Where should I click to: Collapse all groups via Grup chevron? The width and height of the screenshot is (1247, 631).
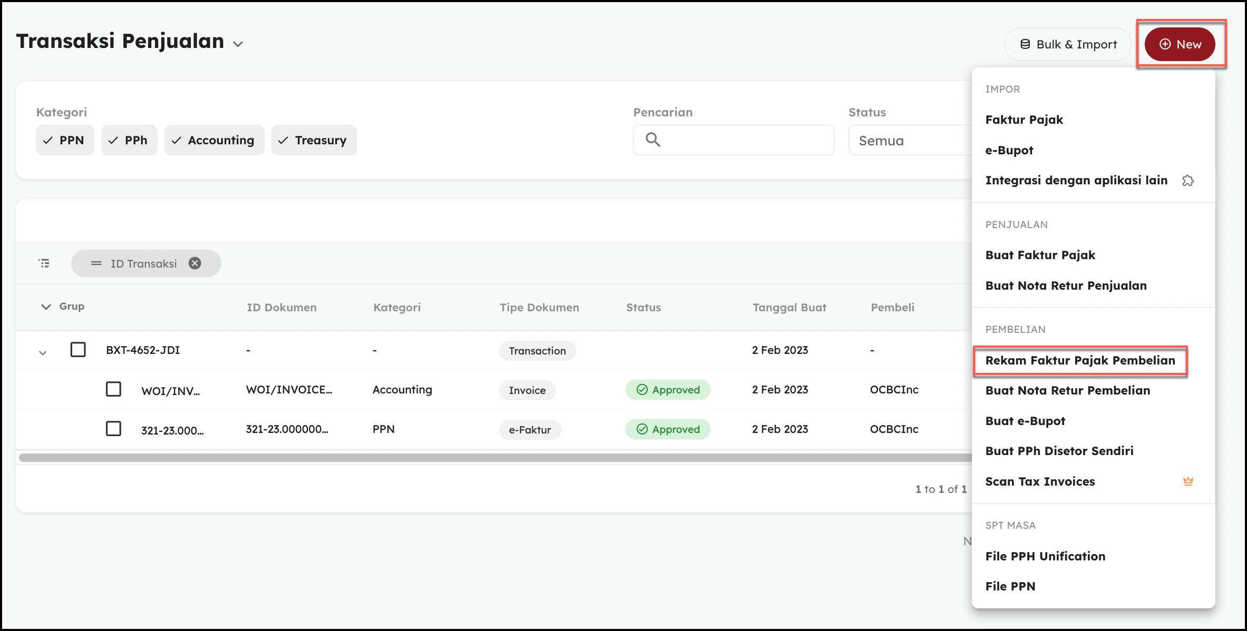point(46,307)
